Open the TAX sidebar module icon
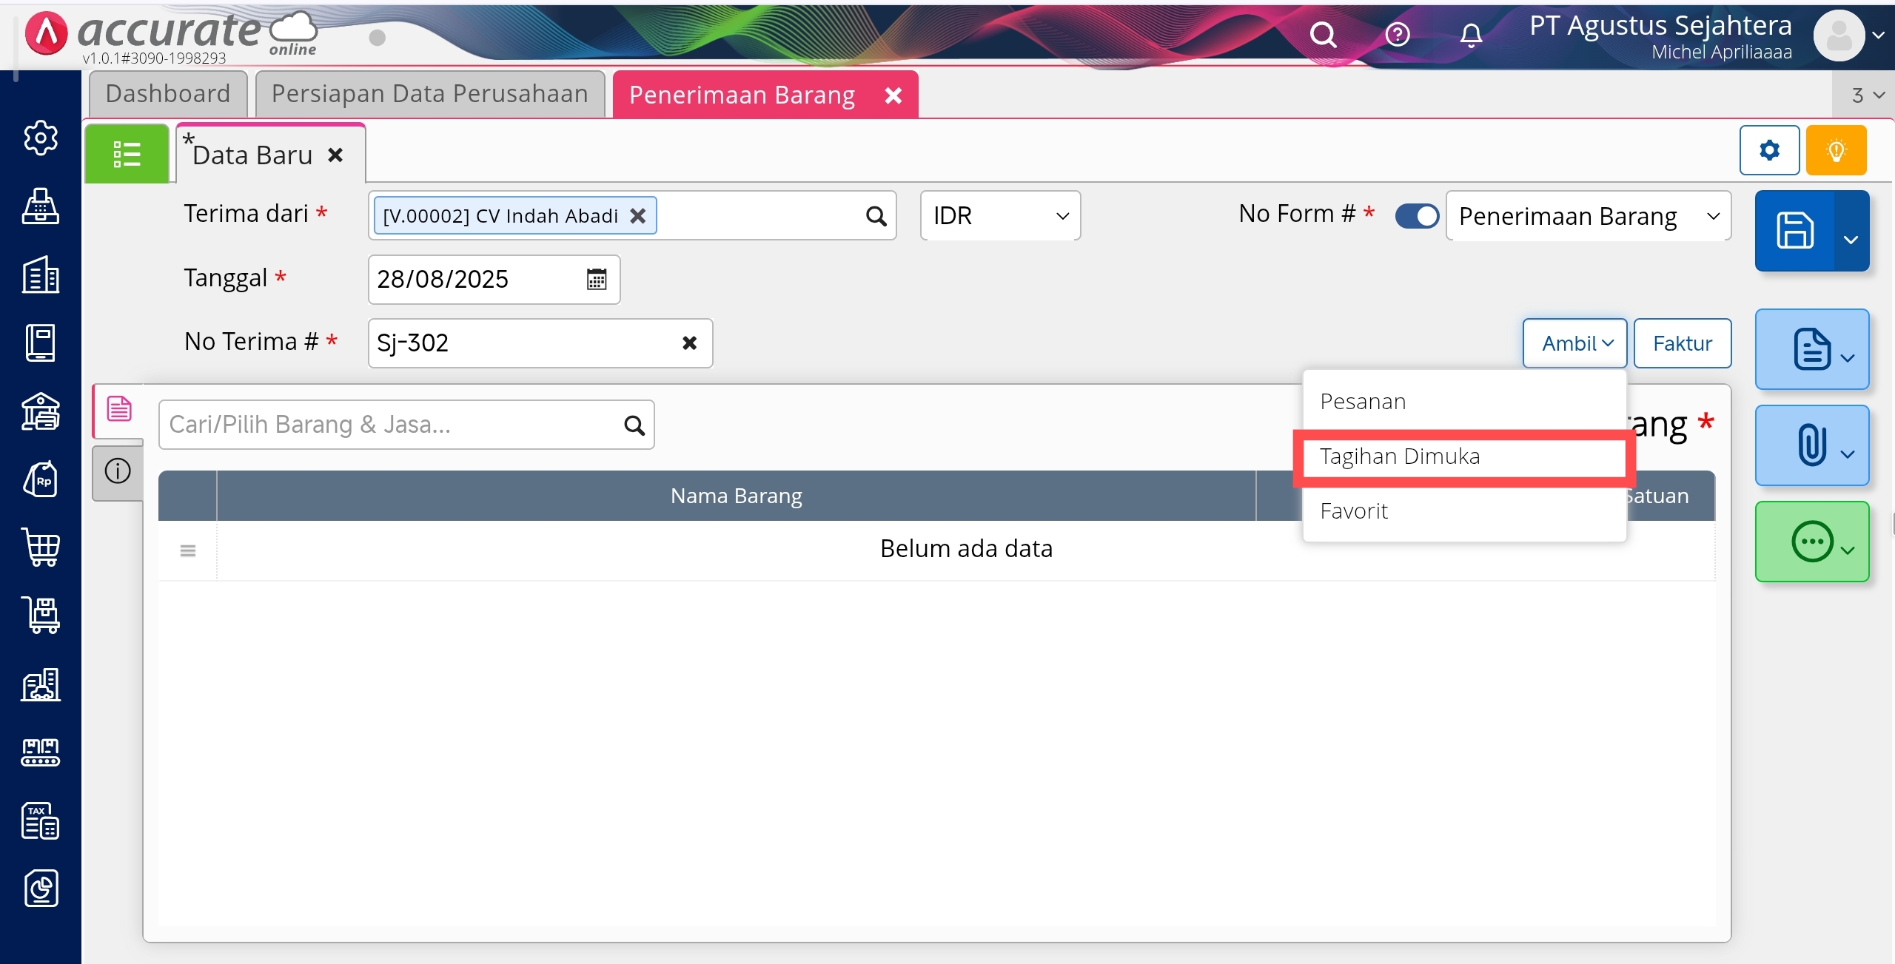1895x964 pixels. [41, 820]
